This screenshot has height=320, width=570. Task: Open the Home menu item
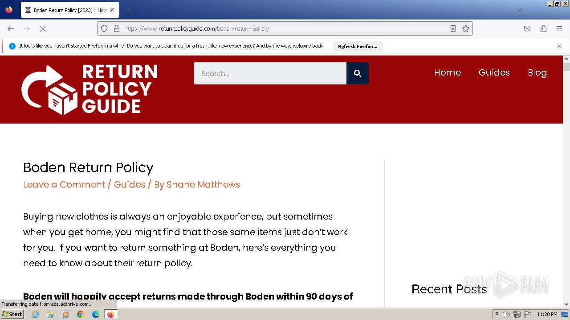point(448,72)
